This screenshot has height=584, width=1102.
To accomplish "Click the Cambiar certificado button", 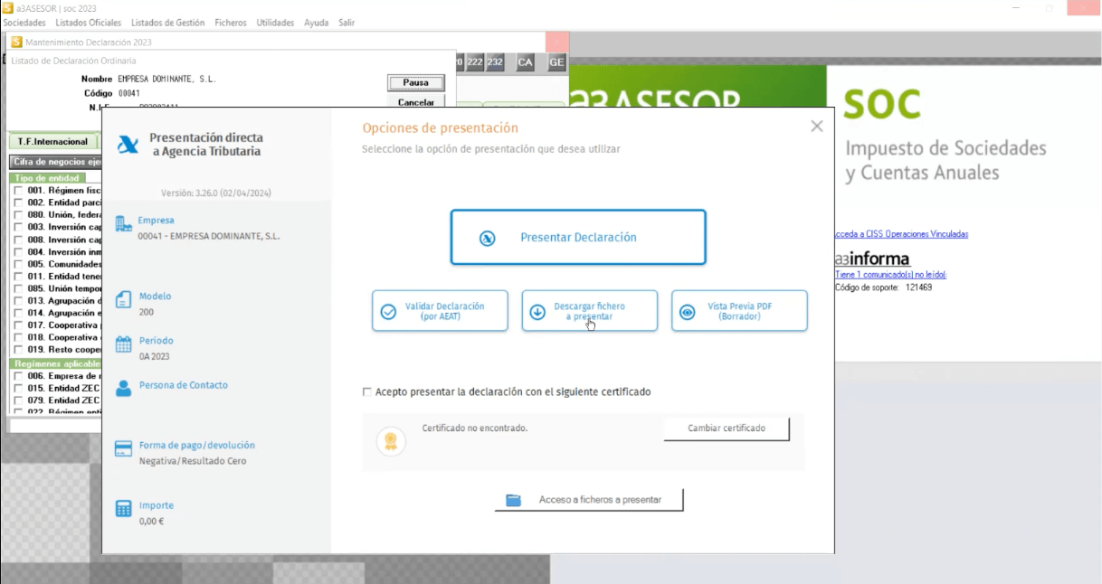I will pyautogui.click(x=727, y=429).
